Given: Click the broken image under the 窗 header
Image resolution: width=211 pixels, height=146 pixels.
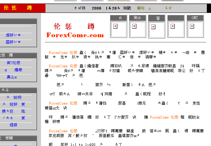Looking at the screenshot, I should pyautogui.click(x=153, y=27).
